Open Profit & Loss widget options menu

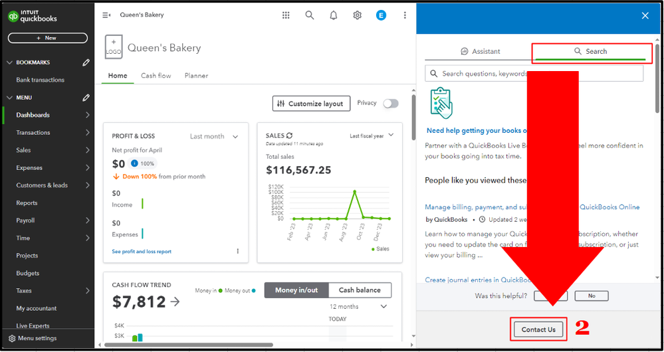[237, 251]
